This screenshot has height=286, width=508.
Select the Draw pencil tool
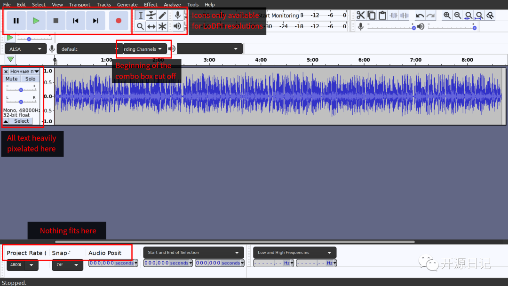pyautogui.click(x=162, y=15)
